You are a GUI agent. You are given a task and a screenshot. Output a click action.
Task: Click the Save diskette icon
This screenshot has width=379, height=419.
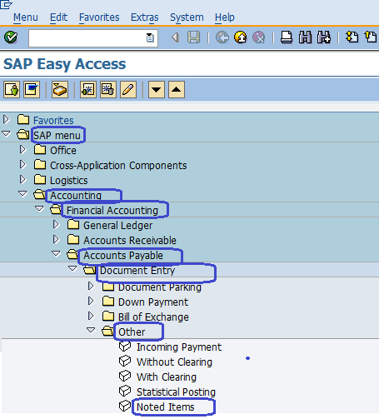(x=193, y=37)
